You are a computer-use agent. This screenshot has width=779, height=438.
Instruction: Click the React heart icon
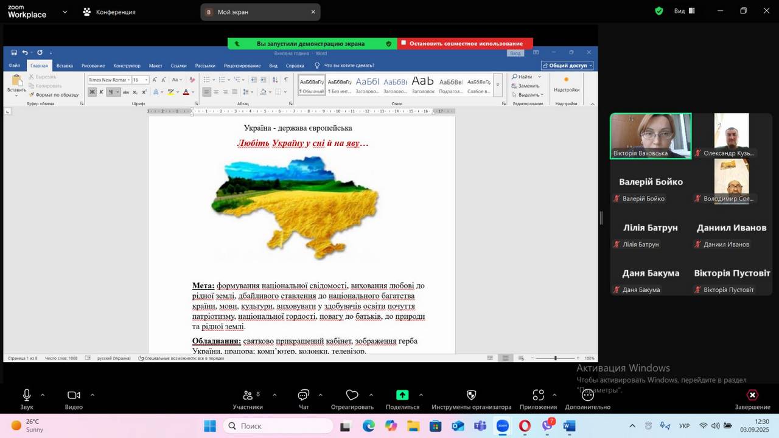click(352, 395)
